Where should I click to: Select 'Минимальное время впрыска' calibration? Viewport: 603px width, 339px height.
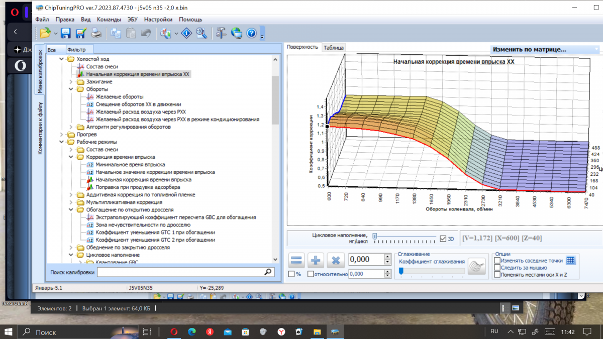tap(130, 165)
